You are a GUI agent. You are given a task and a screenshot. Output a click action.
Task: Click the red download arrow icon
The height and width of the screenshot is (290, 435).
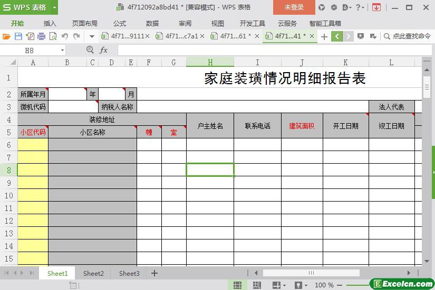click(376, 7)
